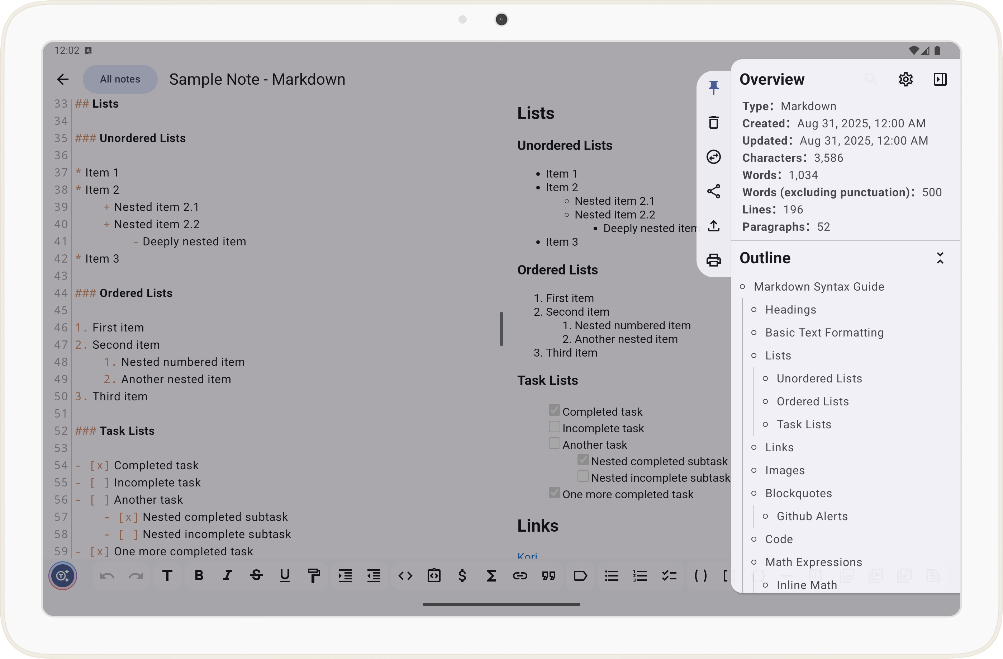Open the All notes folder chip
The height and width of the screenshot is (659, 1003).
click(120, 79)
